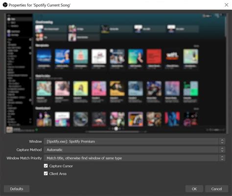Close the Properties dialog
The image size is (232, 196).
point(227,5)
